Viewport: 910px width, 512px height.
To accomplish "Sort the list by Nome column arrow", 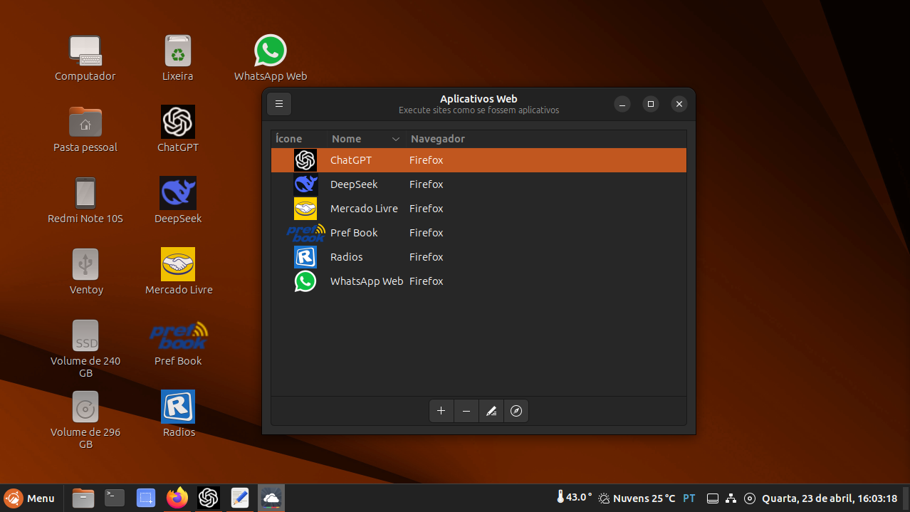I will tap(396, 139).
